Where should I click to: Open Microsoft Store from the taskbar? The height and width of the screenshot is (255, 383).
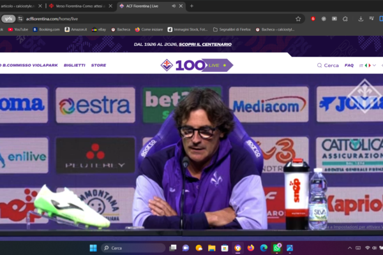pos(225,248)
